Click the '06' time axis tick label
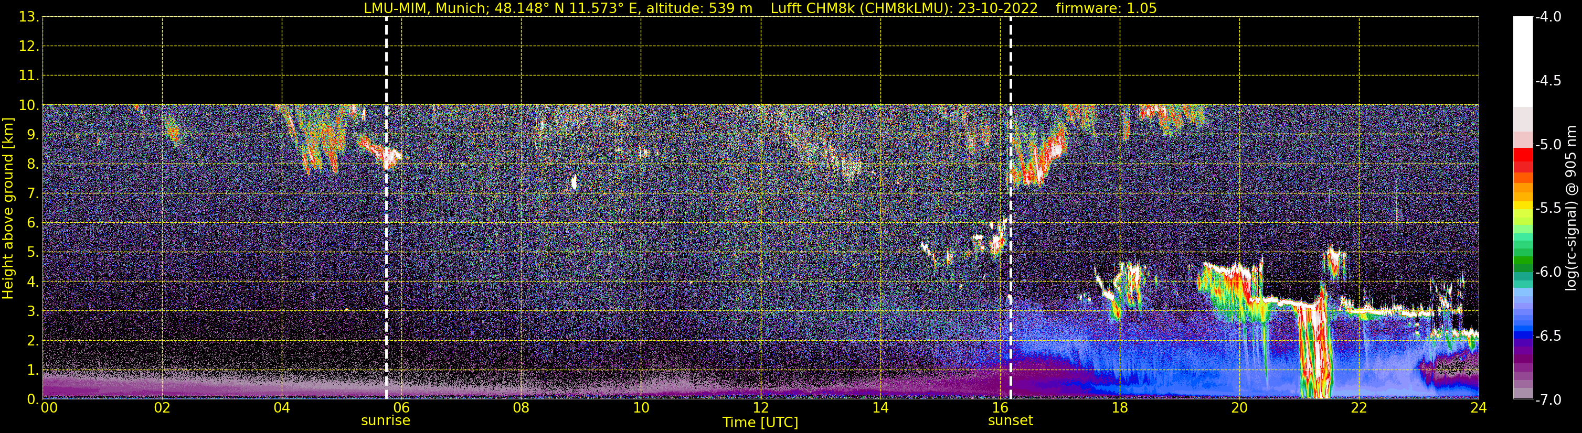Screen dimensions: 1582x433 (x=401, y=408)
